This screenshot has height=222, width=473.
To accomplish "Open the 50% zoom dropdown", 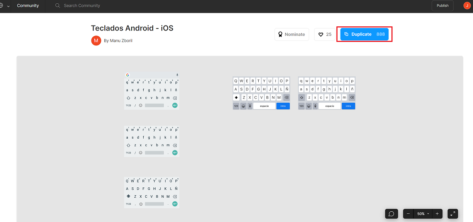I will click(423, 214).
